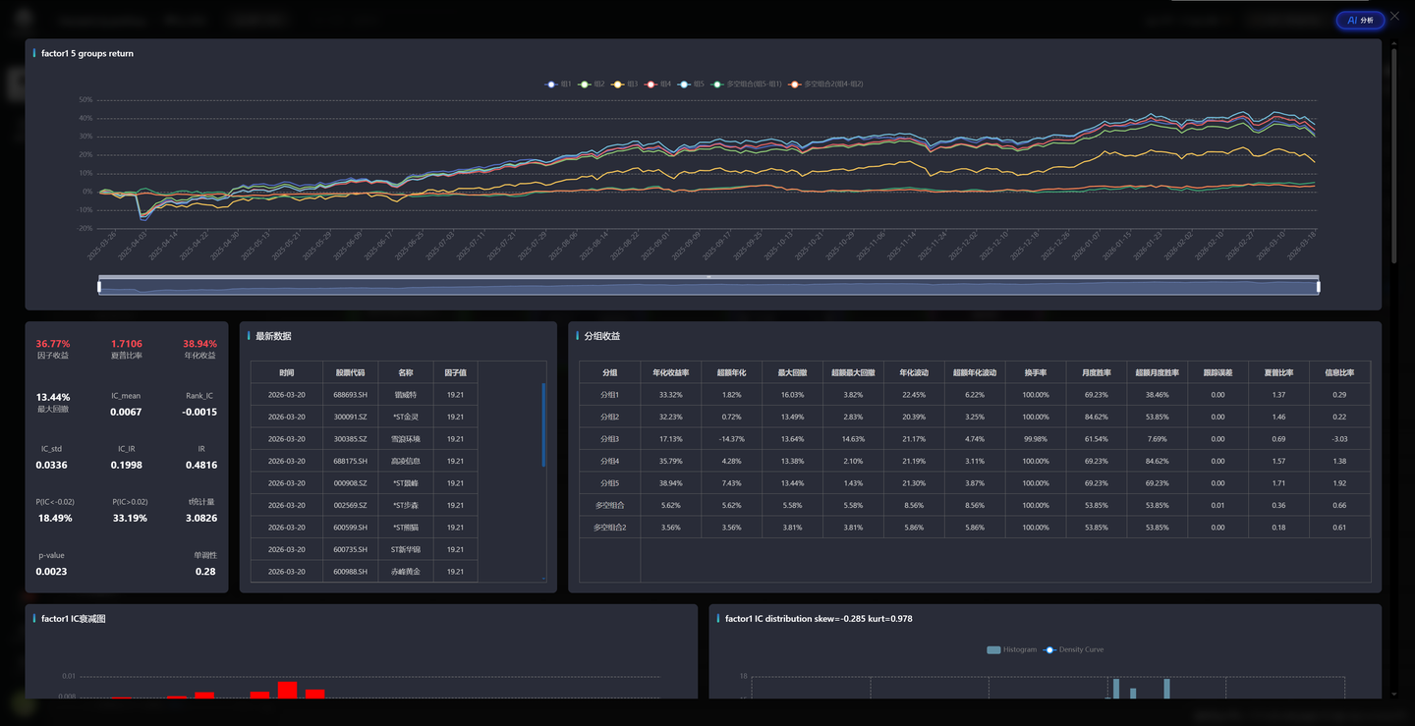The image size is (1415, 726).
Task: Click the 36.77% 因子收益 value
Action: coord(53,344)
